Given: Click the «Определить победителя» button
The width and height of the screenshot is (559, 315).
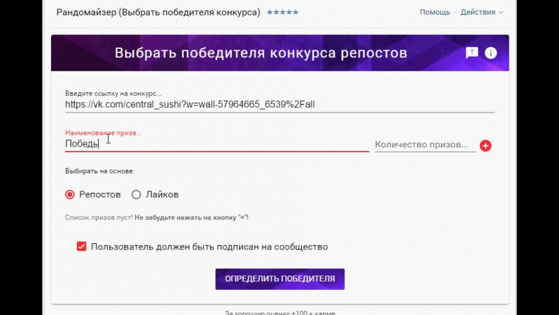Looking at the screenshot, I should pos(279,279).
